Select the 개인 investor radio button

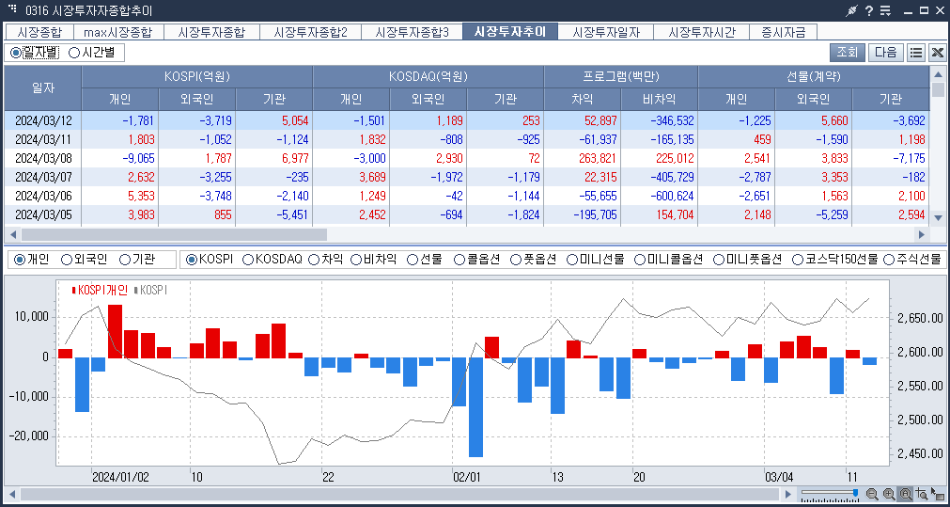point(33,260)
